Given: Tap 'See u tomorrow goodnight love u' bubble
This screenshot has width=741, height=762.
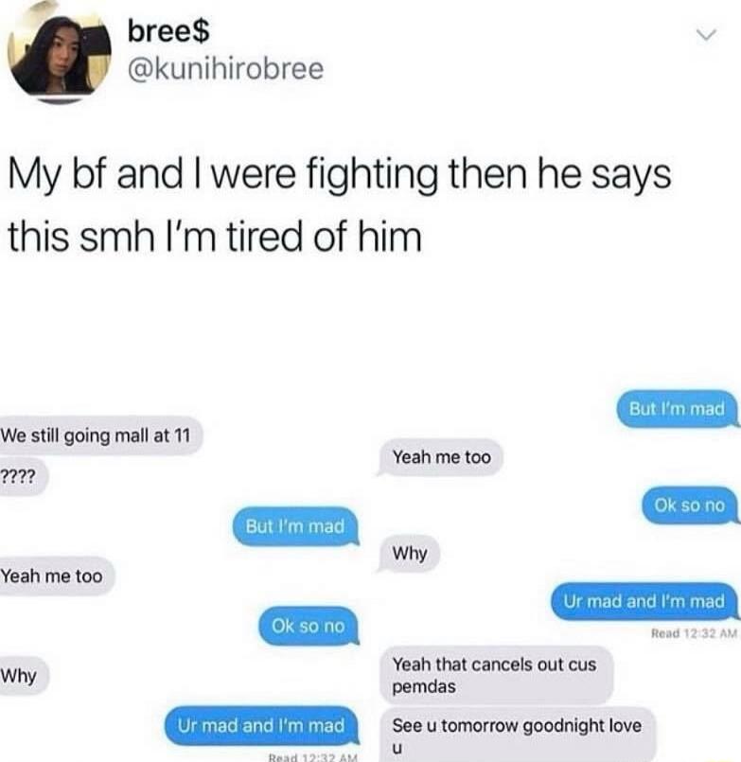Looking at the screenshot, I should click(x=517, y=735).
